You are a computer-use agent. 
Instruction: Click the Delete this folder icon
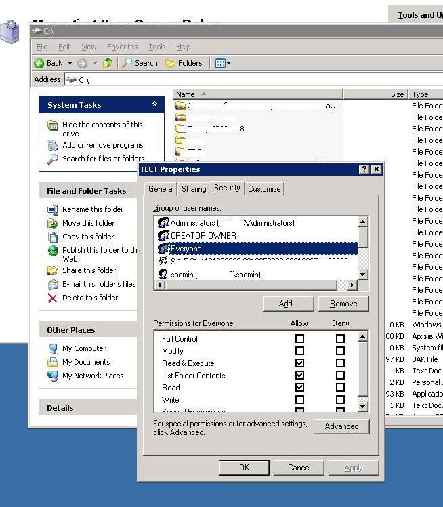pyautogui.click(x=53, y=298)
